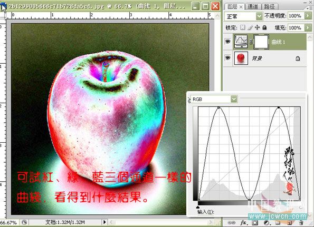The image size is (314, 227).
Task: Close the document window
Action: point(215,6)
